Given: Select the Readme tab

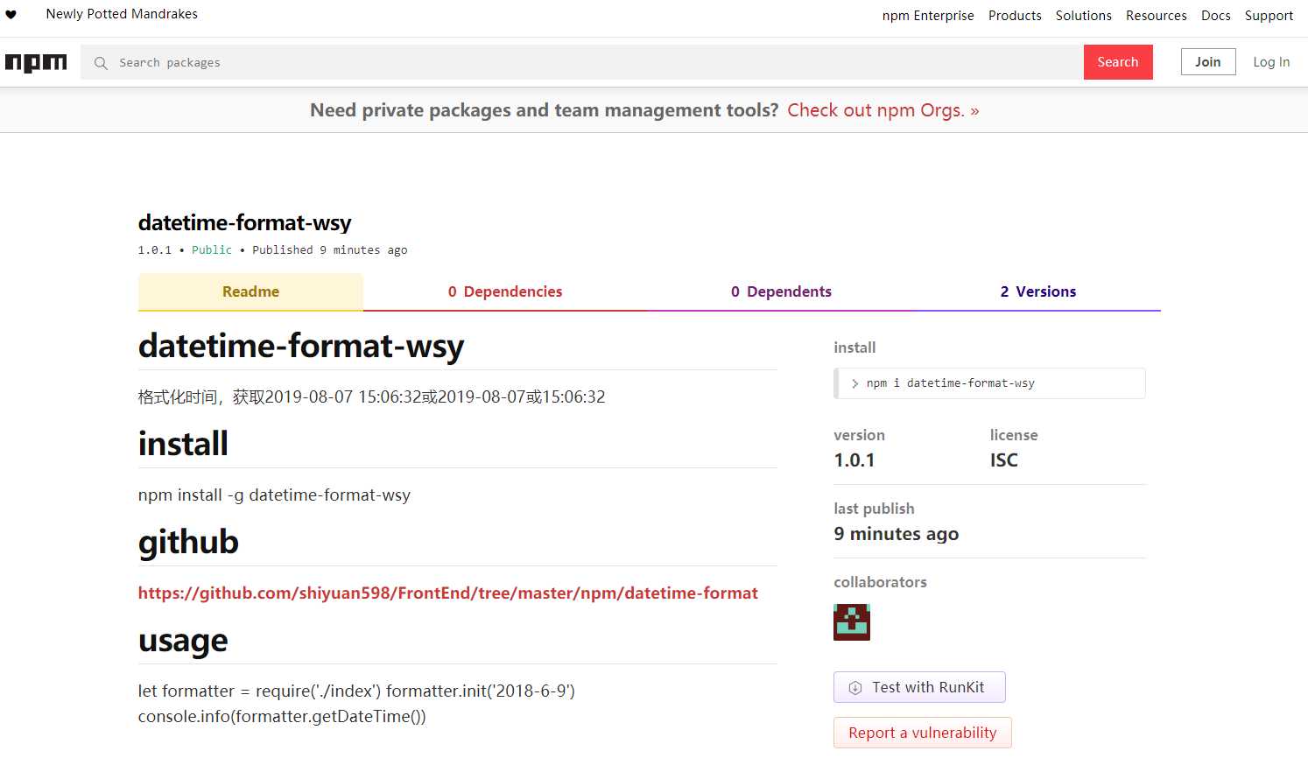Looking at the screenshot, I should [250, 291].
